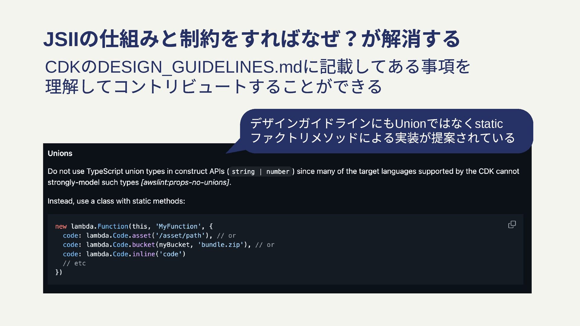Click the 'string | number' inline code
580x326 pixels.
pyautogui.click(x=260, y=172)
